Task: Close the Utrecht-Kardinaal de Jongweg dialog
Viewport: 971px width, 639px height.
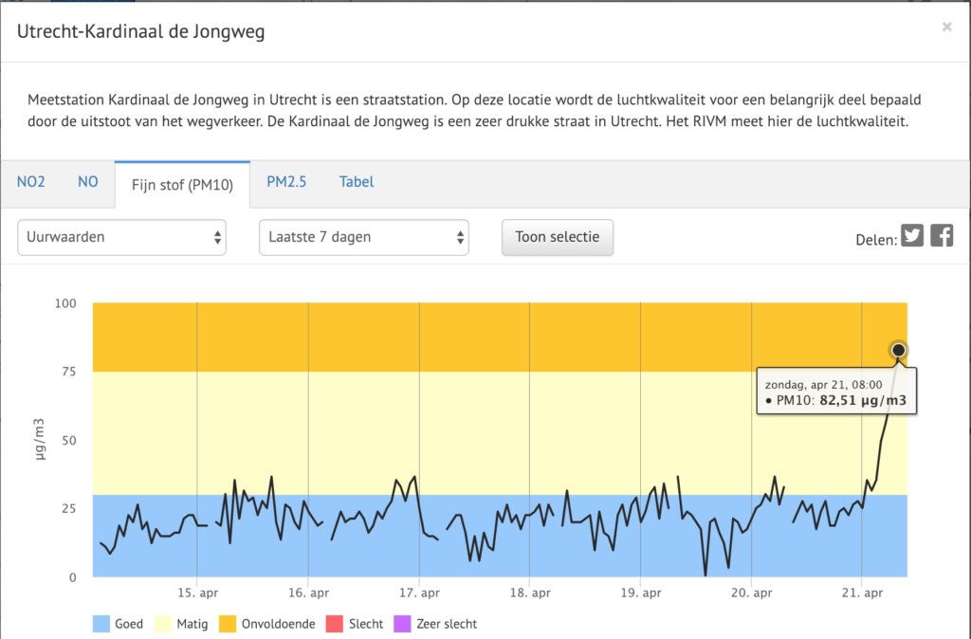Action: pos(946,27)
